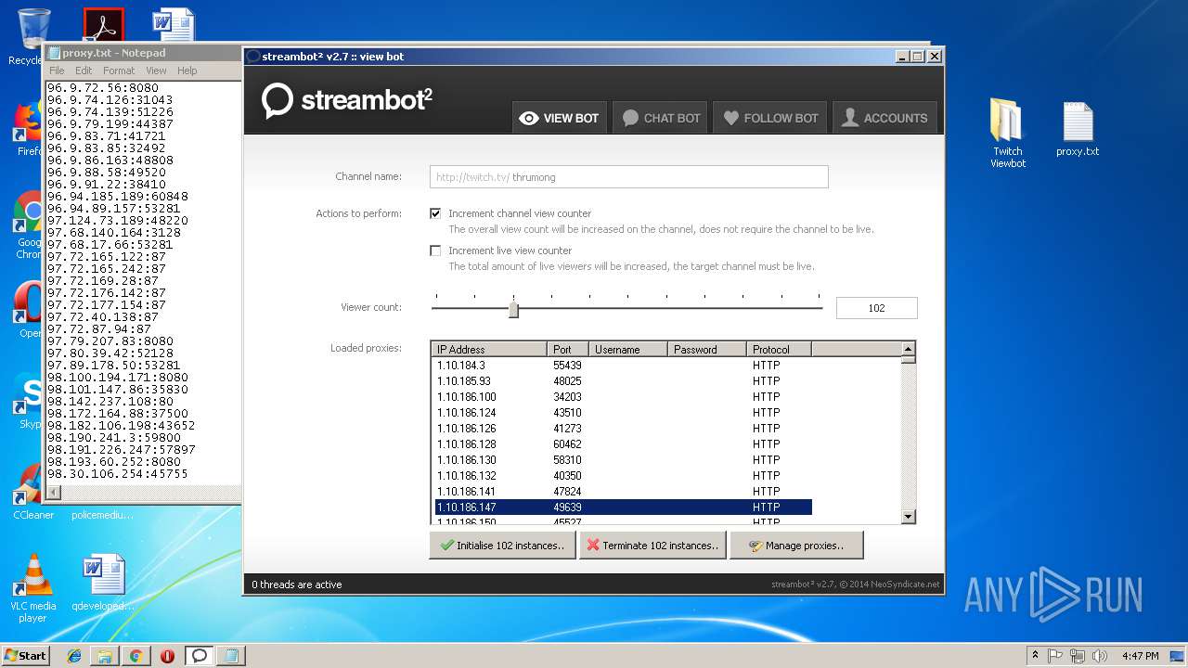Click the Channel name input field
The width and height of the screenshot is (1188, 668).
[x=628, y=176]
